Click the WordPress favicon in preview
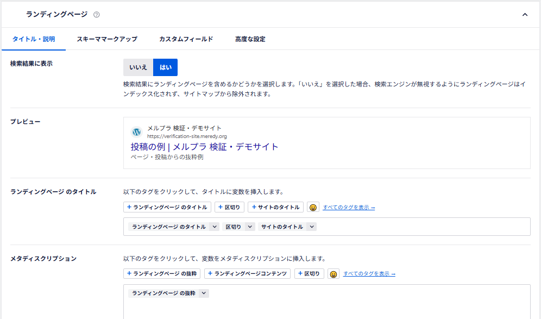This screenshot has height=319, width=541. coord(136,132)
